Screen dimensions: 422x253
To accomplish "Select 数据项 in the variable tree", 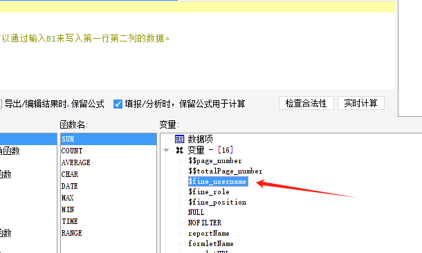I will click(200, 139).
